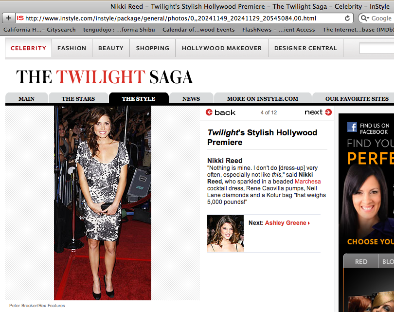Click the URL address field
Screen dimensions: 394x312
click(183, 18)
